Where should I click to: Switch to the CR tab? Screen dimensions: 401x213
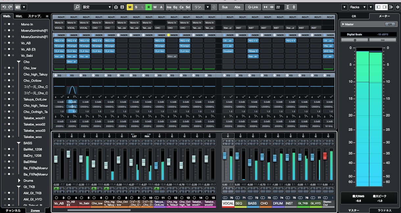(x=354, y=16)
